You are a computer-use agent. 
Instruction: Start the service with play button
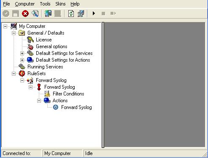coord(94,14)
